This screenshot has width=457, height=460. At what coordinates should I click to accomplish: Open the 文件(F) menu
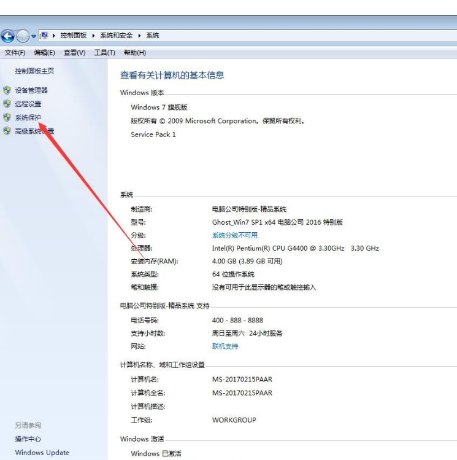coord(15,53)
